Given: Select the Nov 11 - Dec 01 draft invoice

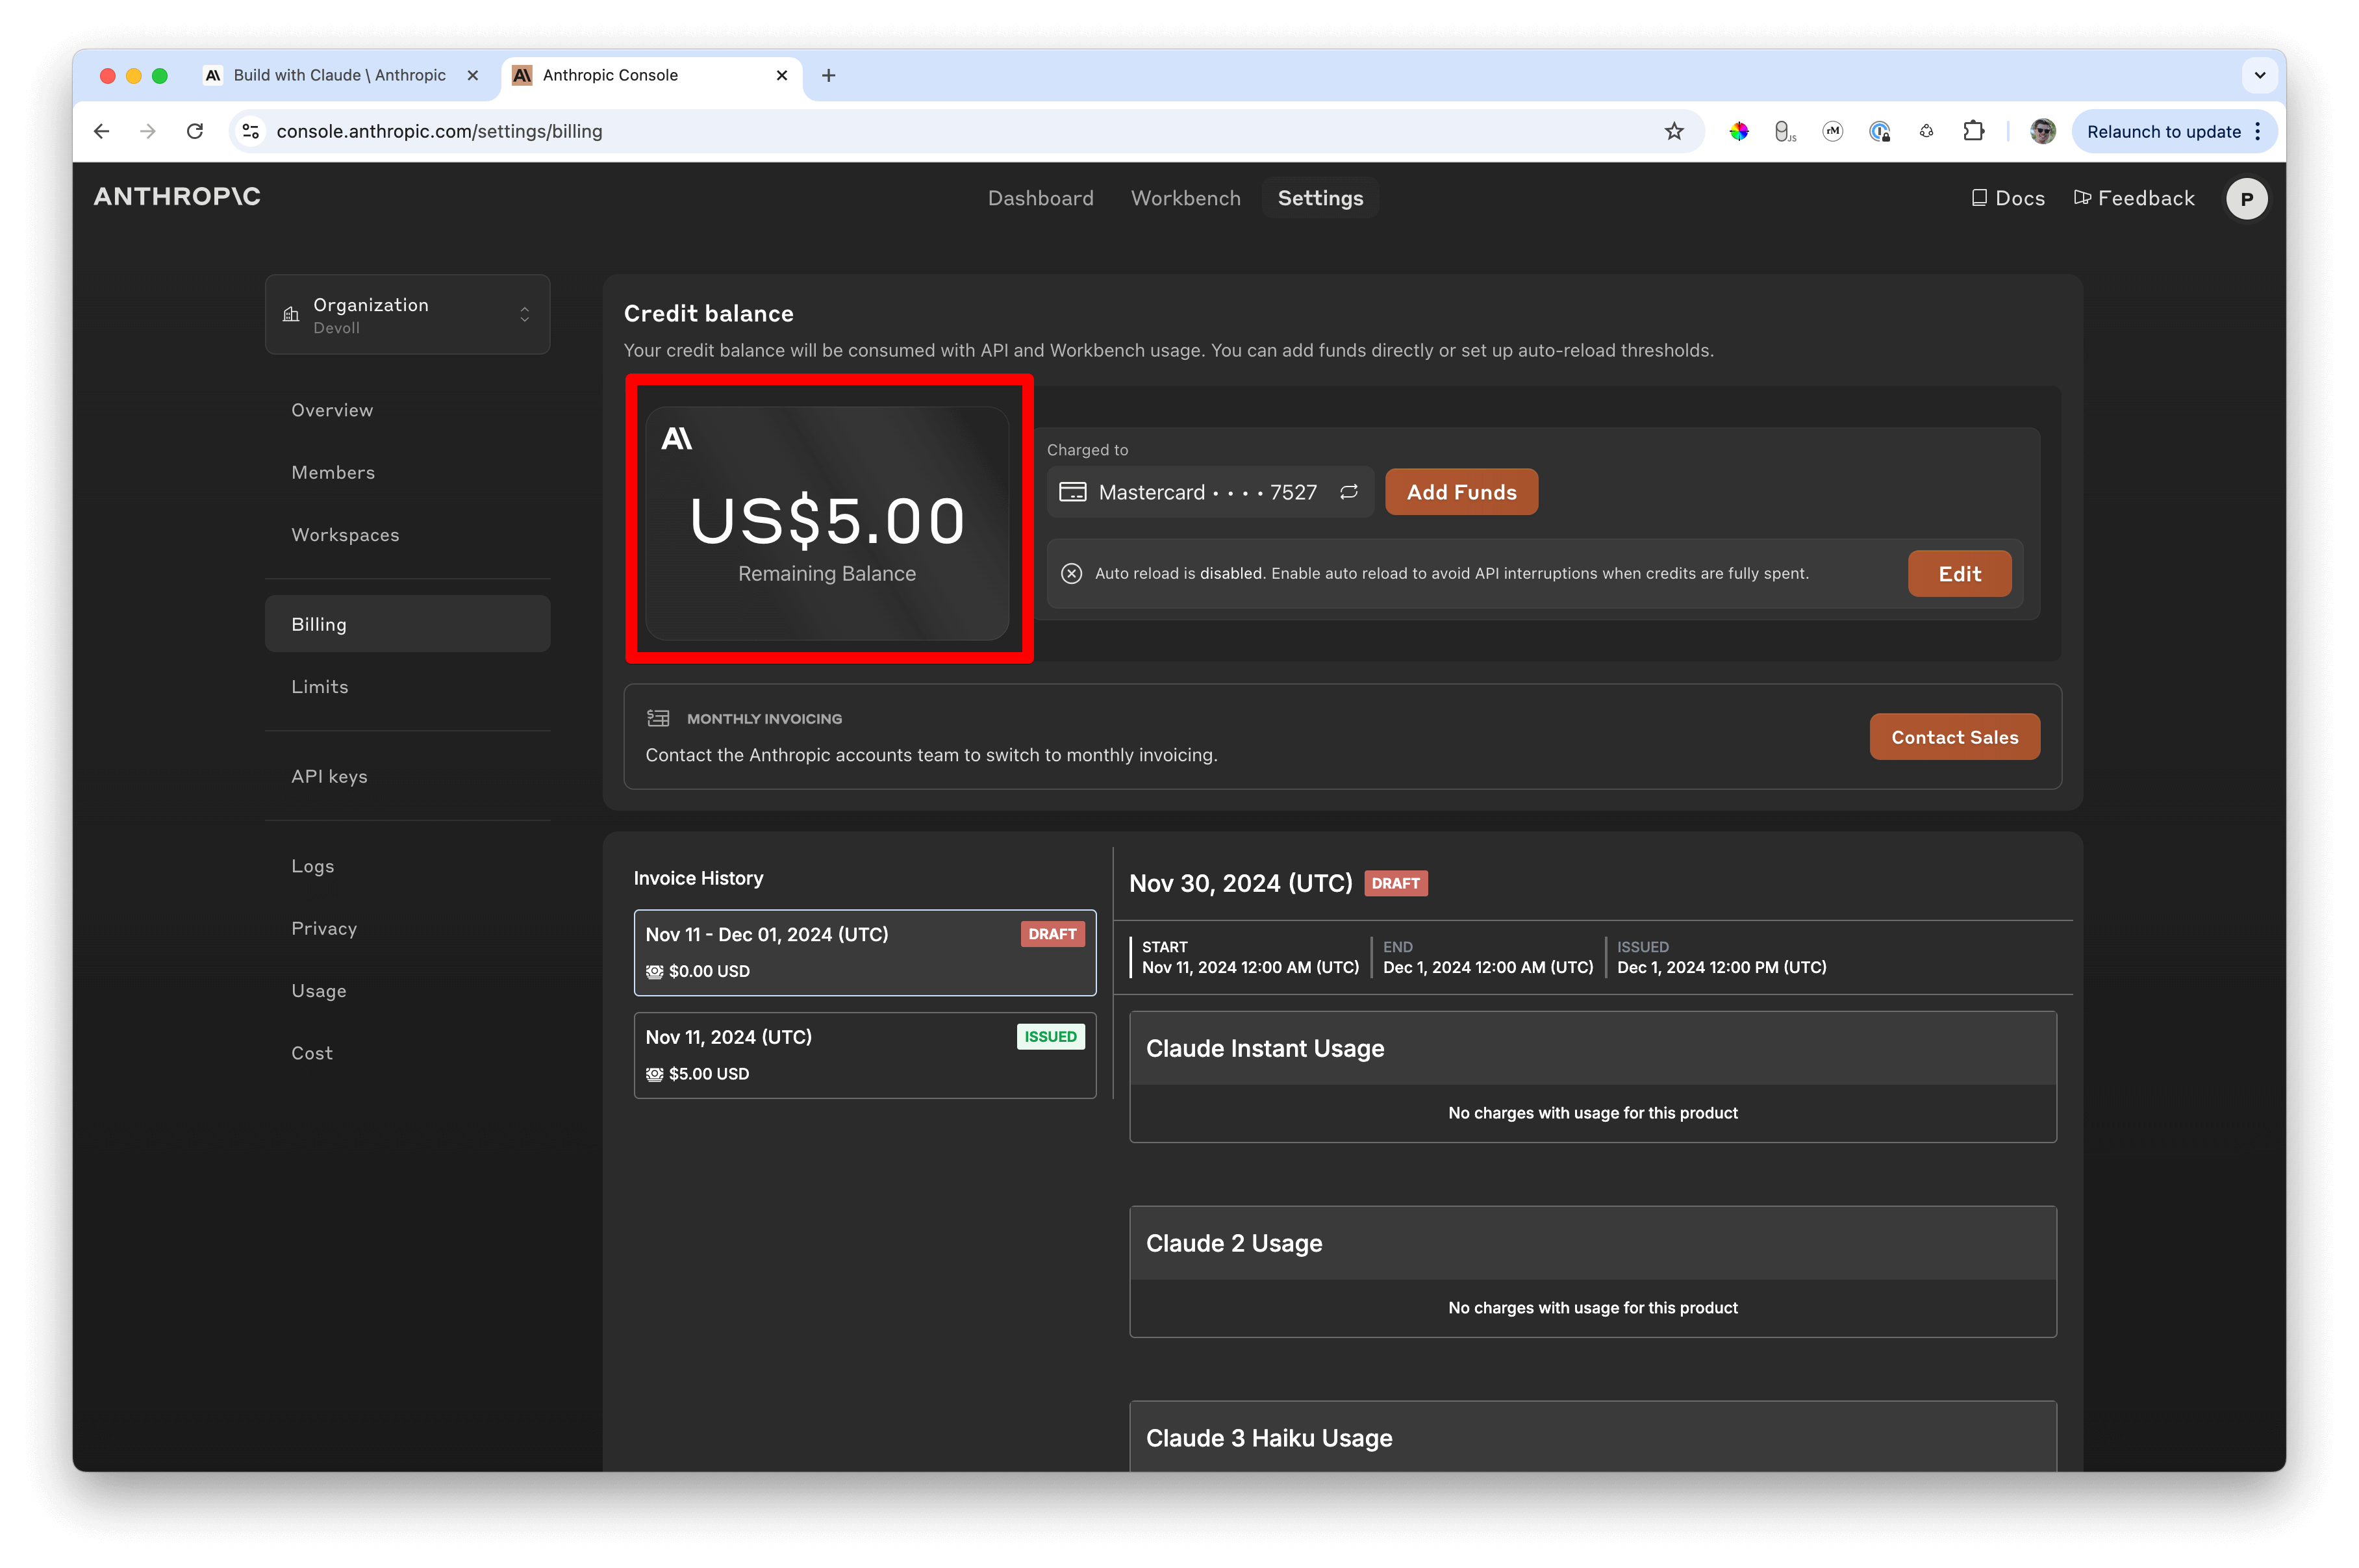Looking at the screenshot, I should [x=865, y=952].
